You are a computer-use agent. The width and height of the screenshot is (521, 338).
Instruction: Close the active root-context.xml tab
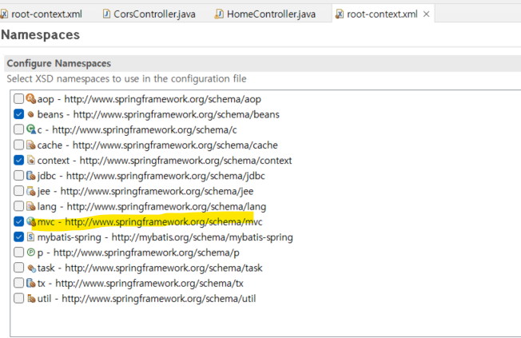[x=426, y=14]
